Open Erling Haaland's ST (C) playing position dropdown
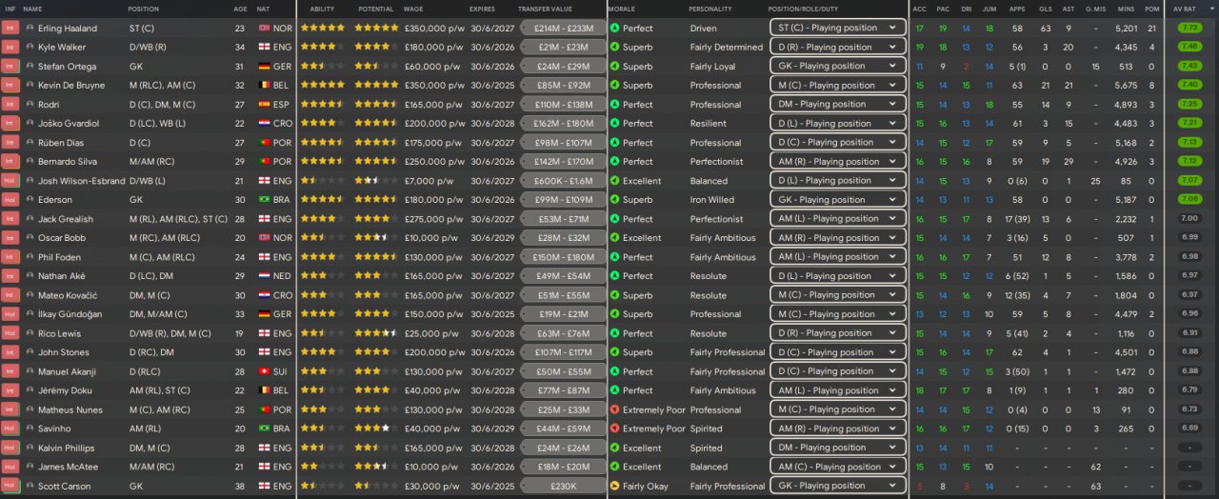This screenshot has width=1219, height=499. [x=838, y=28]
